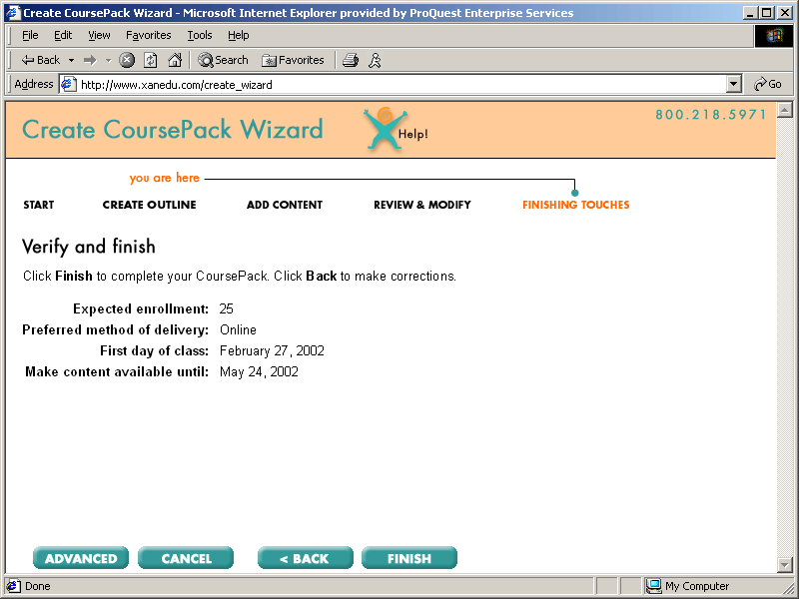This screenshot has height=599, width=799.
Task: Click the Help! mascot icon
Action: click(385, 130)
